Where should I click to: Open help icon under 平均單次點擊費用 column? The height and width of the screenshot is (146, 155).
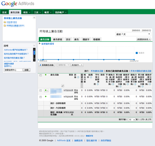click(x=98, y=84)
